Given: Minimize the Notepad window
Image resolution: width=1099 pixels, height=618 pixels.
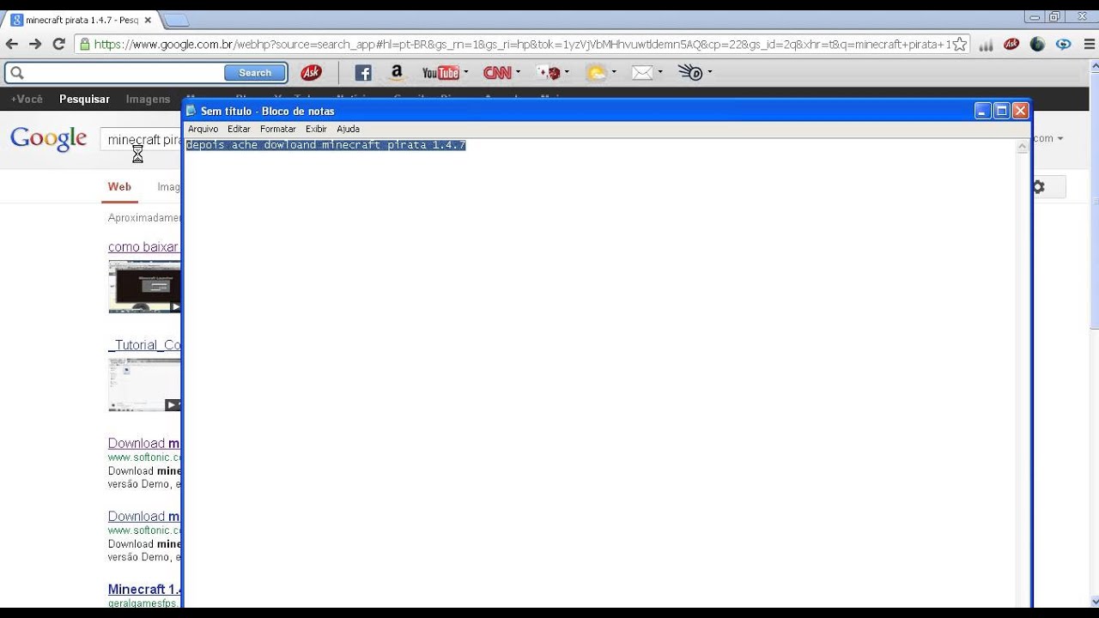Looking at the screenshot, I should (983, 111).
